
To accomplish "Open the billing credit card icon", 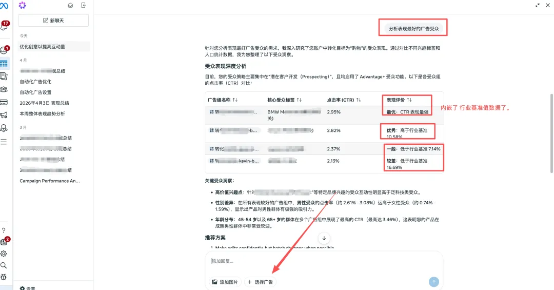I will pos(4,102).
